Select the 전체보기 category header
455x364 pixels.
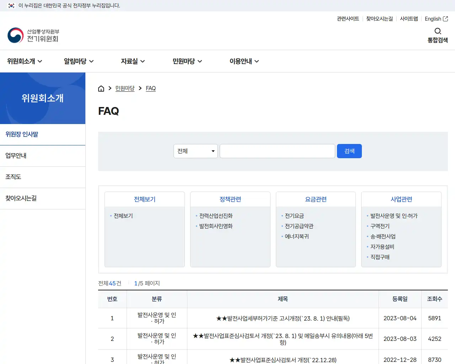point(145,199)
